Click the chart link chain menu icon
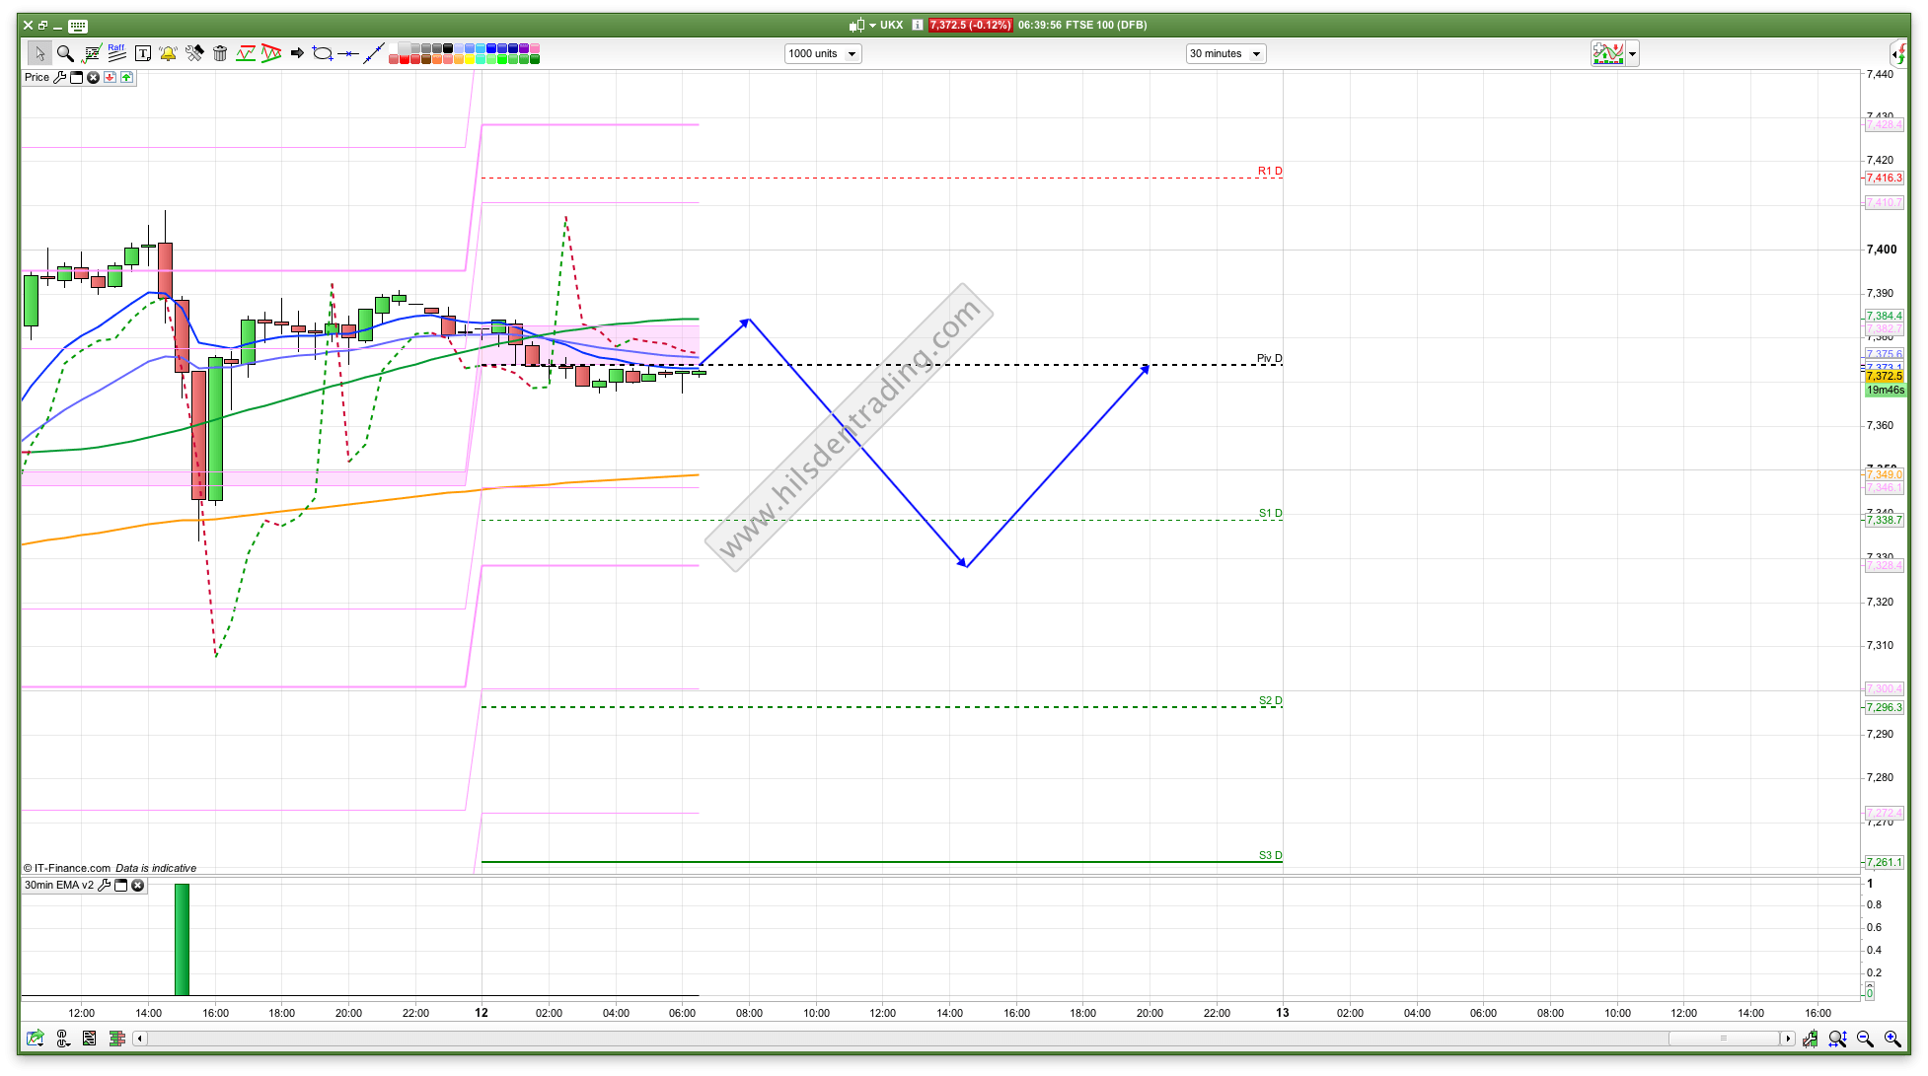Image resolution: width=1928 pixels, height=1076 pixels. (62, 1039)
